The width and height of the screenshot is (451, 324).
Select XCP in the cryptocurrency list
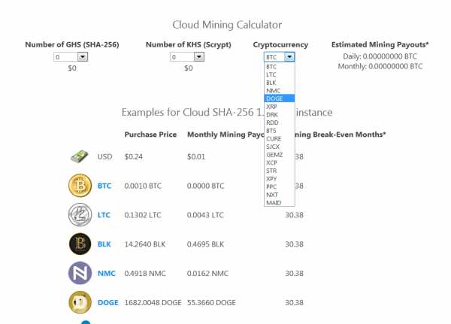280,163
